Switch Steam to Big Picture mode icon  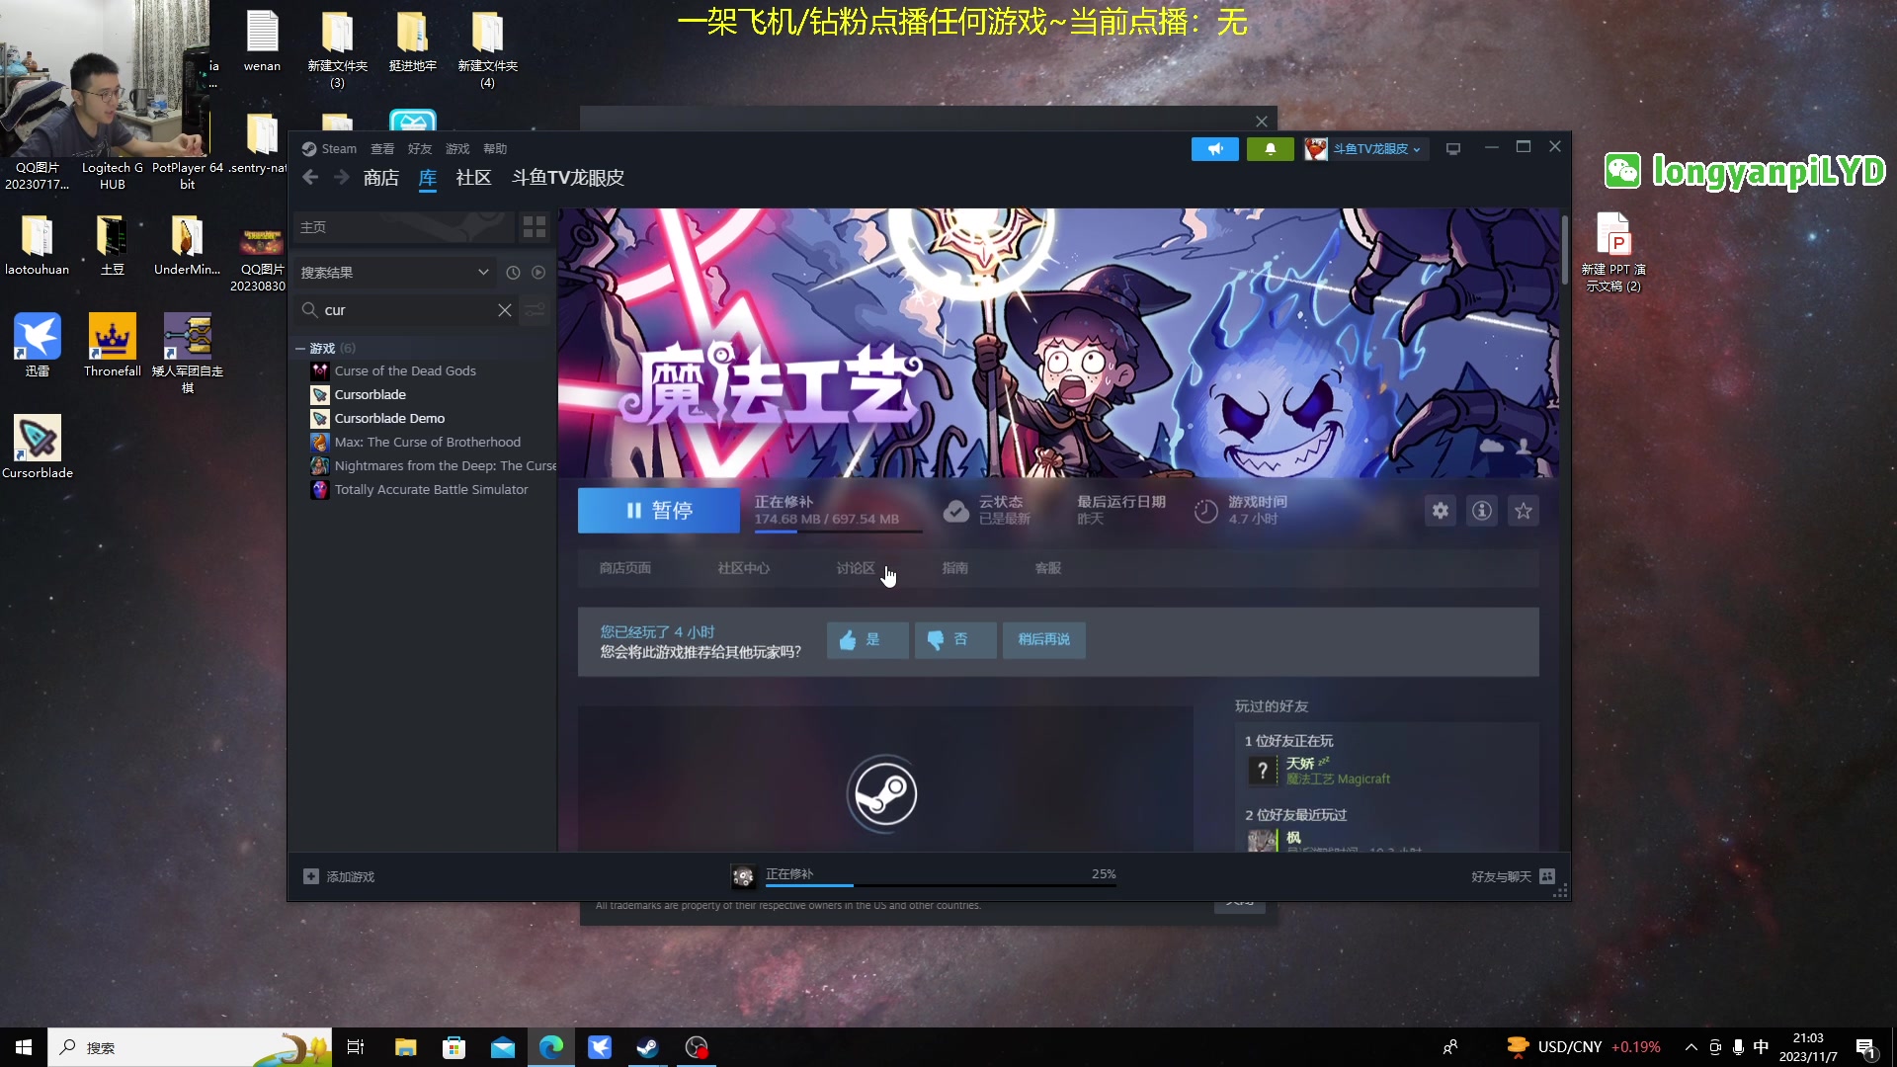(x=1452, y=149)
